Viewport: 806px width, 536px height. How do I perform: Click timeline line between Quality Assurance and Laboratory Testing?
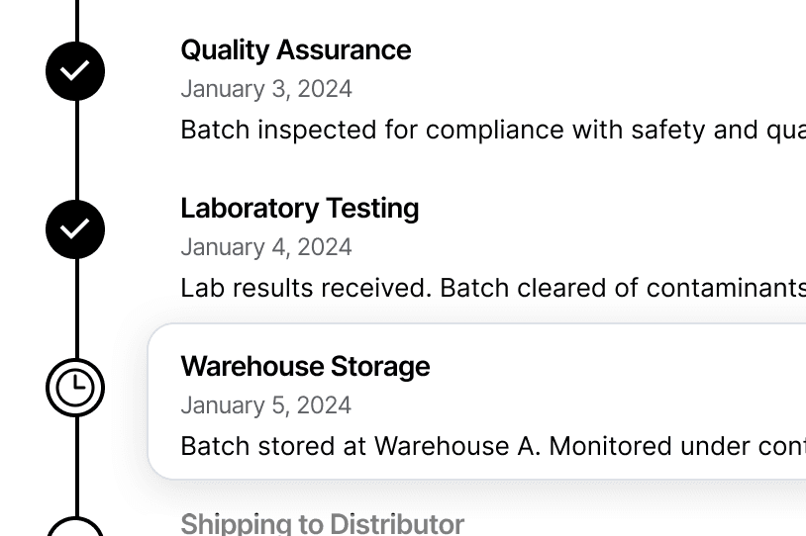pos(77,150)
